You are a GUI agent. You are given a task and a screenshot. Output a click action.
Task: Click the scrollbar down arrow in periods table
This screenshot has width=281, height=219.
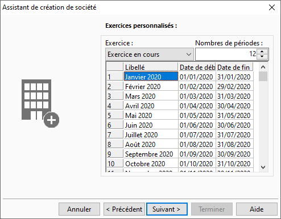click(263, 167)
